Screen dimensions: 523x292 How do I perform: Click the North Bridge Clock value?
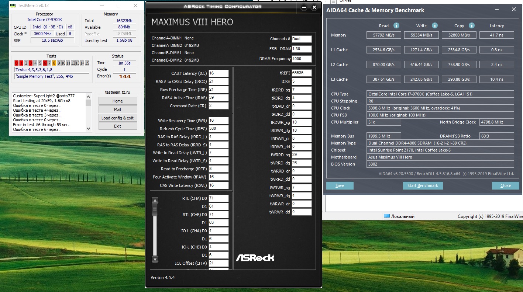coord(497,122)
